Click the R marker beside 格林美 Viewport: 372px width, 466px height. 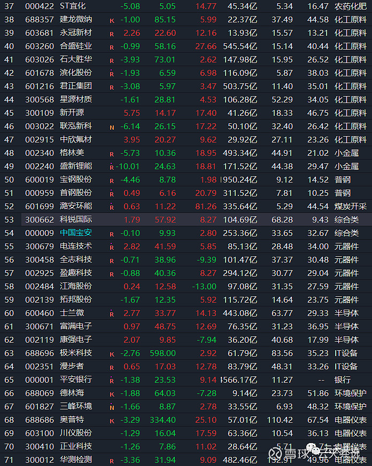tap(112, 154)
